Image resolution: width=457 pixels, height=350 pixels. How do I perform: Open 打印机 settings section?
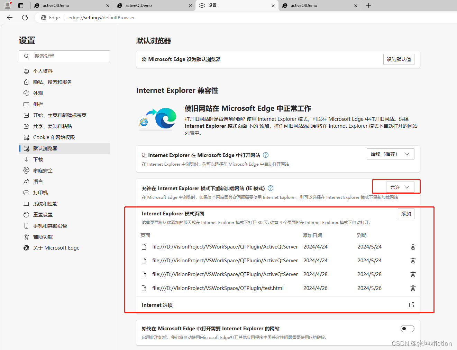click(64, 193)
